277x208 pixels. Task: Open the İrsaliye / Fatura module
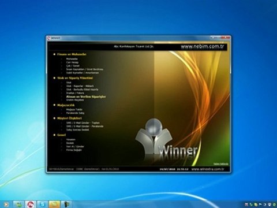coord(75,93)
